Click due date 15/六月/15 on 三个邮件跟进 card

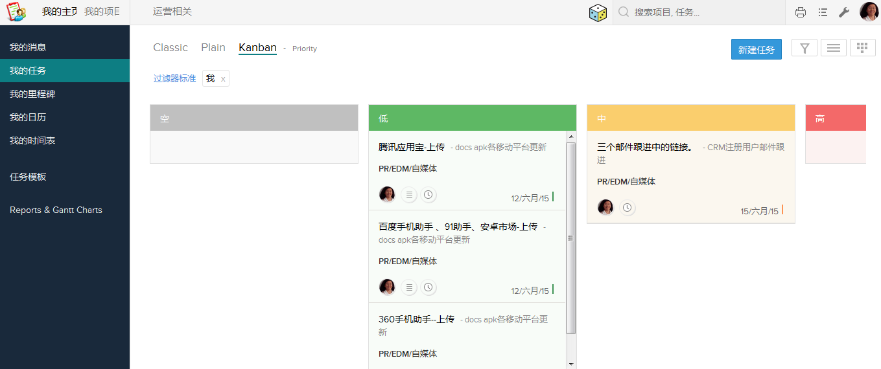[x=759, y=211]
